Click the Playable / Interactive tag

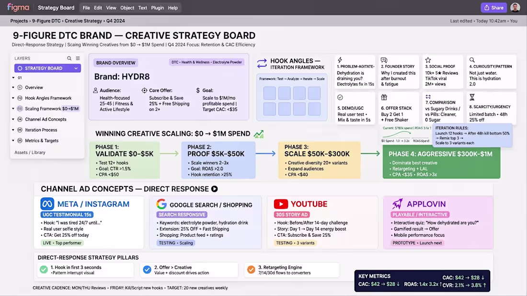pos(420,214)
